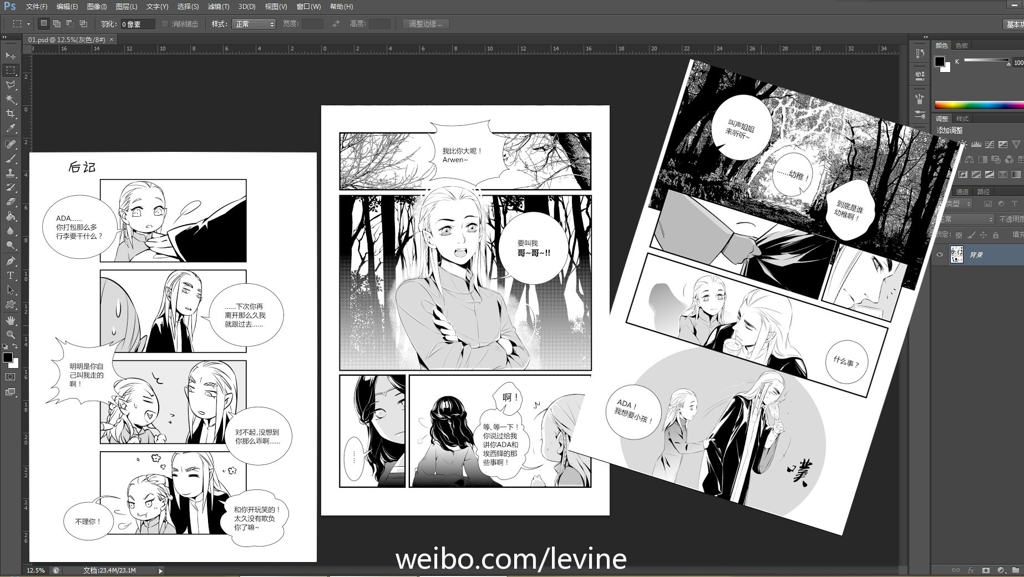Add an Exposure adjustment
The width and height of the screenshot is (1024, 577).
(1003, 145)
